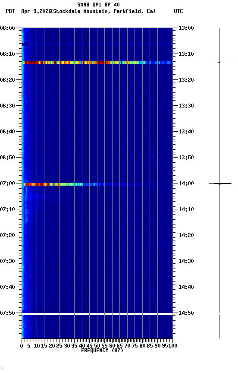Click the "13:30" UTC time label
Viewport: 238px width, 373px height.
point(186,106)
